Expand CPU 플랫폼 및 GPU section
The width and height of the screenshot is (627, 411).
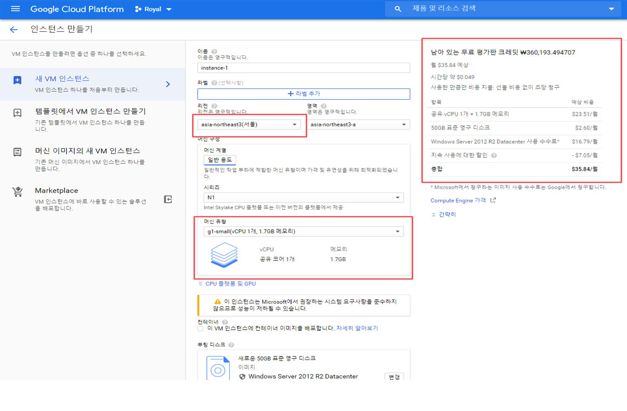pyautogui.click(x=227, y=284)
